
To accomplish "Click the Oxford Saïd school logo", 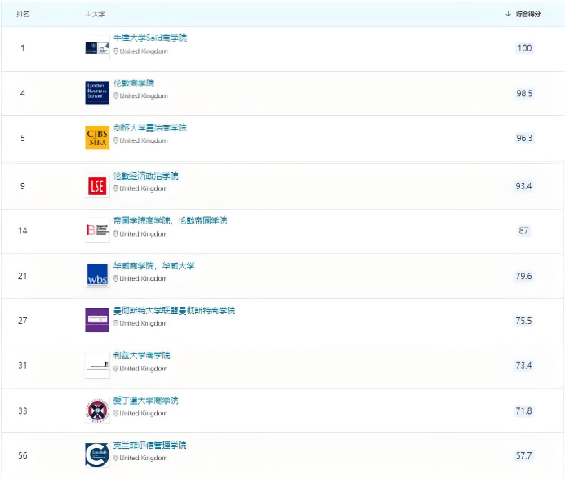I will point(97,48).
